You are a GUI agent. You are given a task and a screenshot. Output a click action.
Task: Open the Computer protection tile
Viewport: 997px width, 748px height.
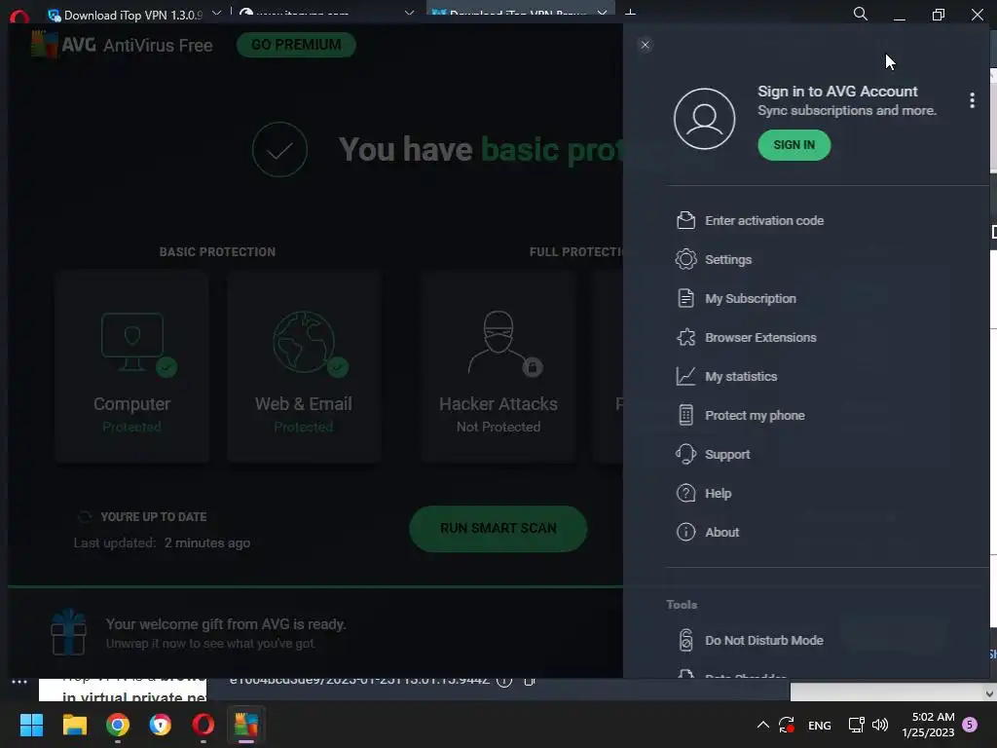pos(131,366)
